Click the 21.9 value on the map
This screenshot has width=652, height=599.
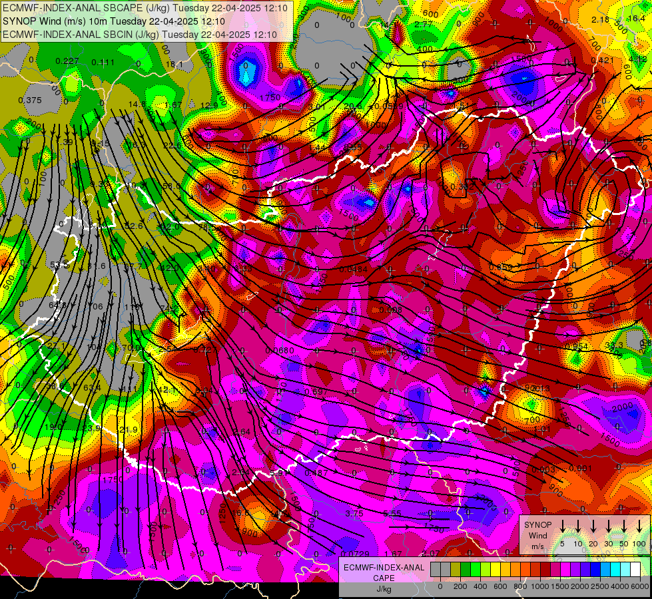tap(128, 430)
